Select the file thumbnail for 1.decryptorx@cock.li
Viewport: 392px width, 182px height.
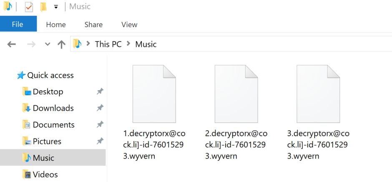[x=154, y=94]
